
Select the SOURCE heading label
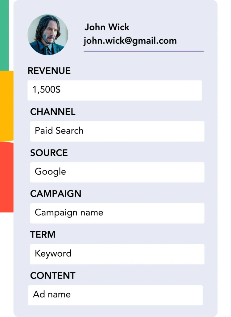pyautogui.click(x=49, y=153)
